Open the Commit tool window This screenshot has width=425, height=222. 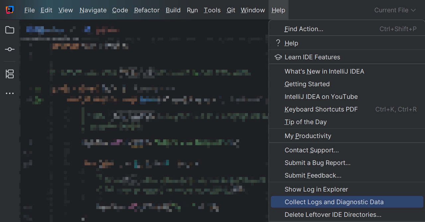[10, 49]
